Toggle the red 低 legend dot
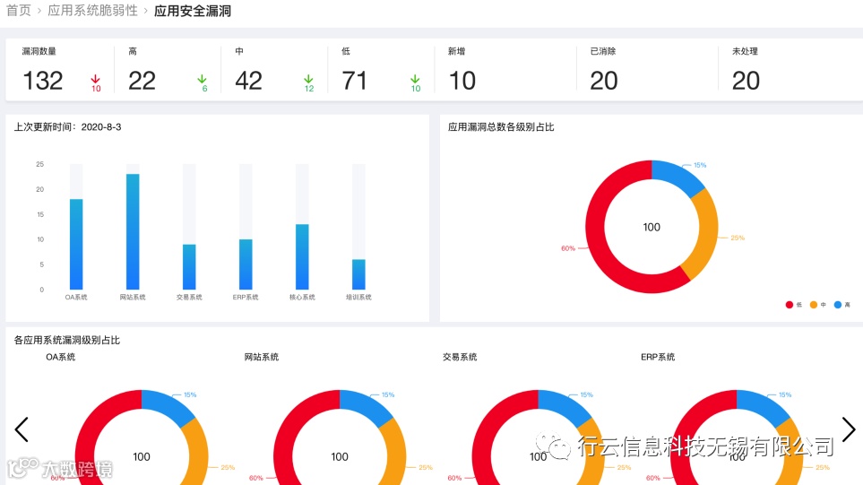863x485 pixels. click(x=790, y=305)
